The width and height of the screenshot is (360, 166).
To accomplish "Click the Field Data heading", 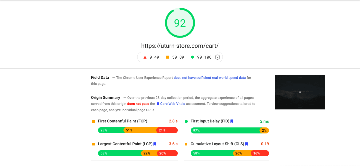I will [100, 78].
